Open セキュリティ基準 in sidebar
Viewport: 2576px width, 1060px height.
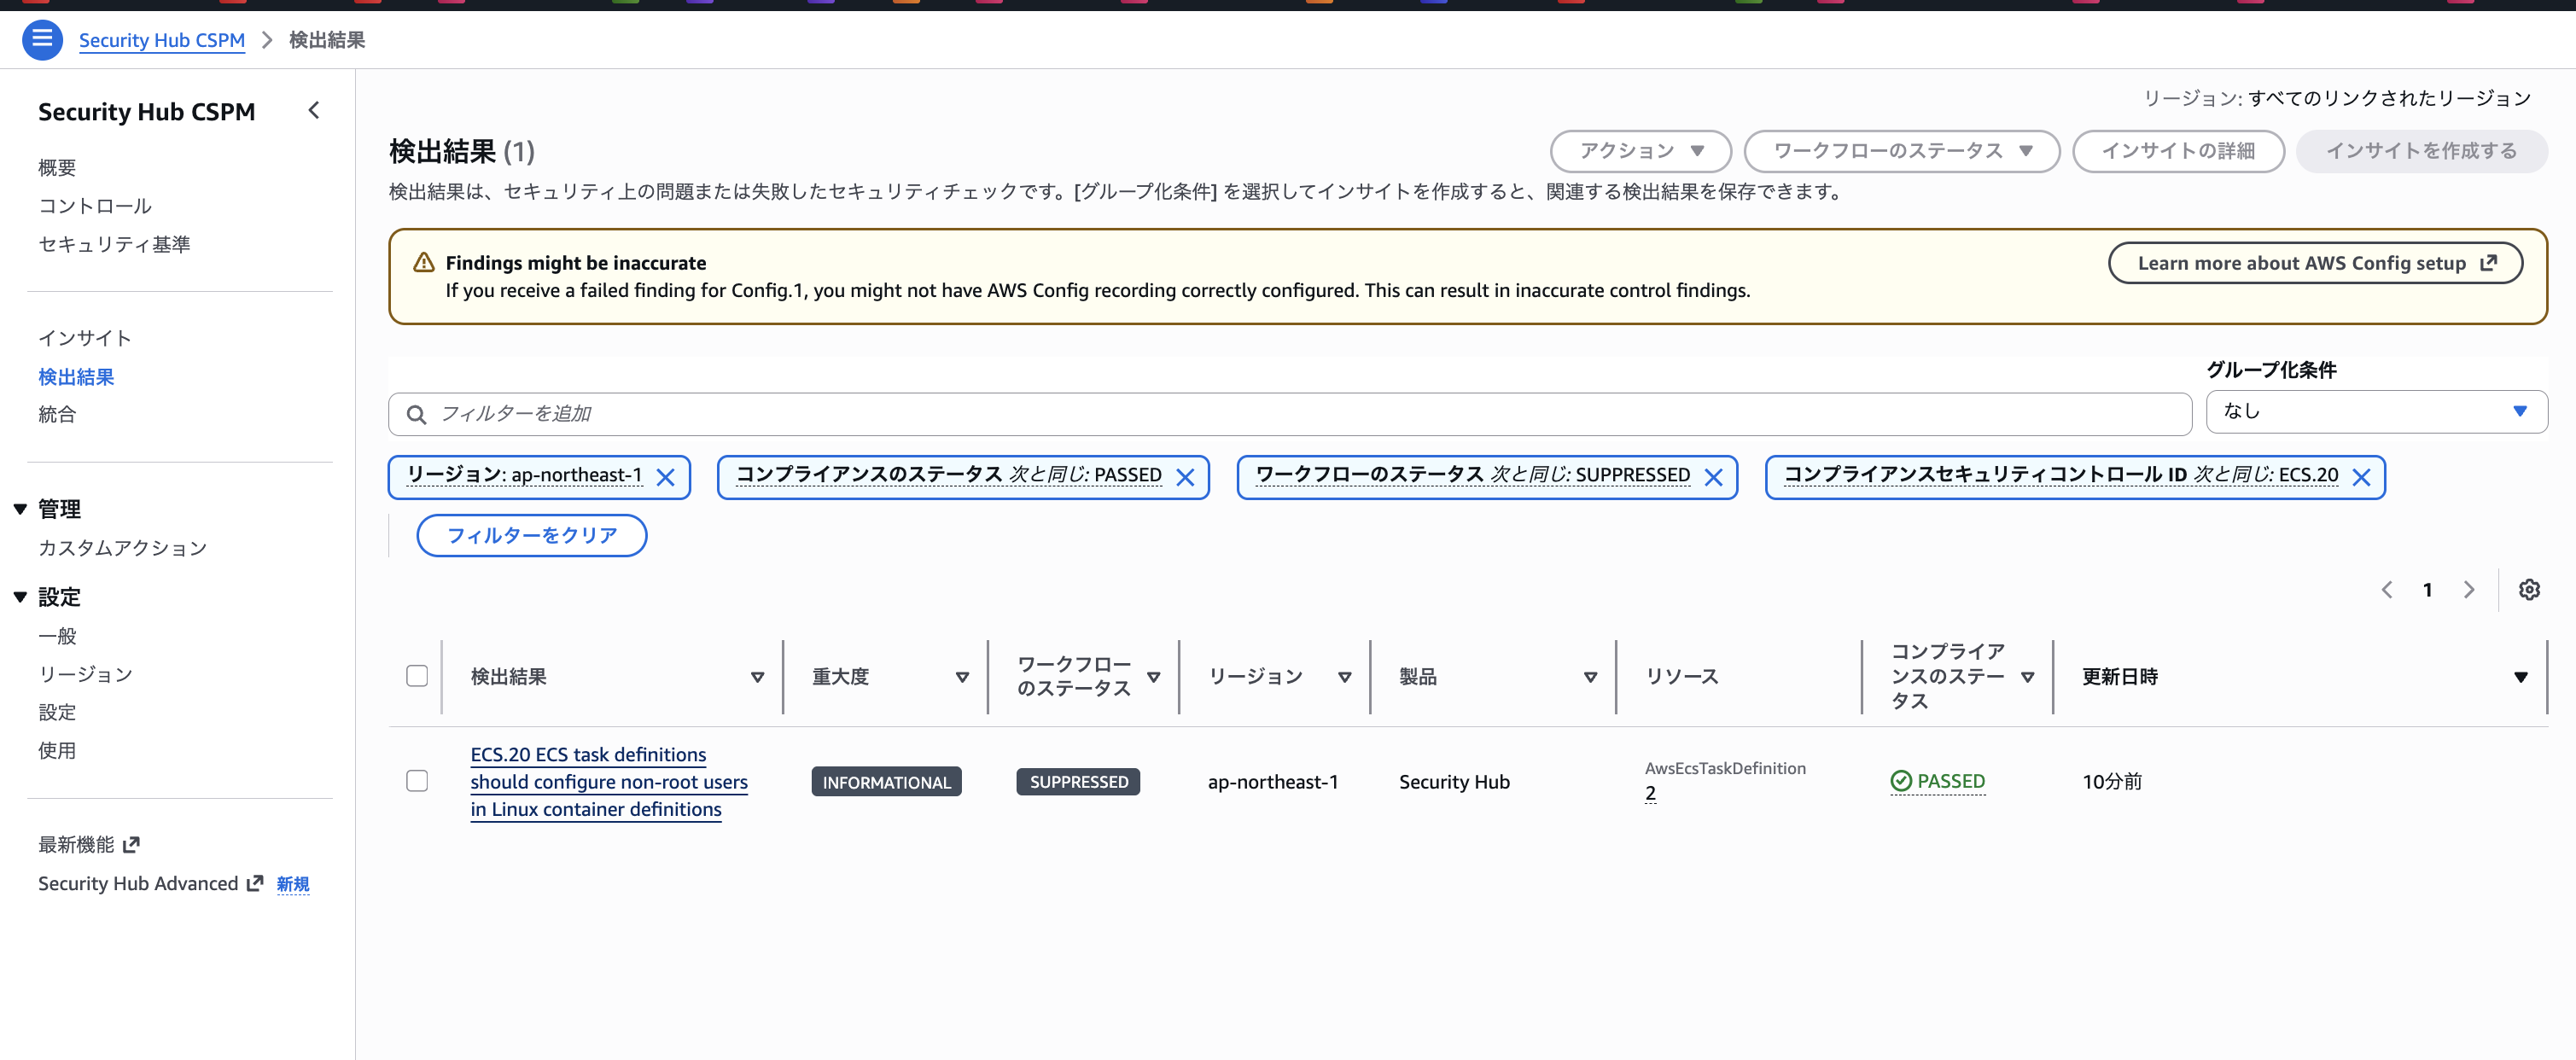(x=114, y=244)
